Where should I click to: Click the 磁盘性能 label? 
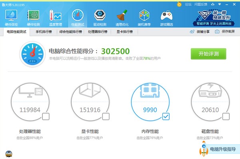pos(210,132)
